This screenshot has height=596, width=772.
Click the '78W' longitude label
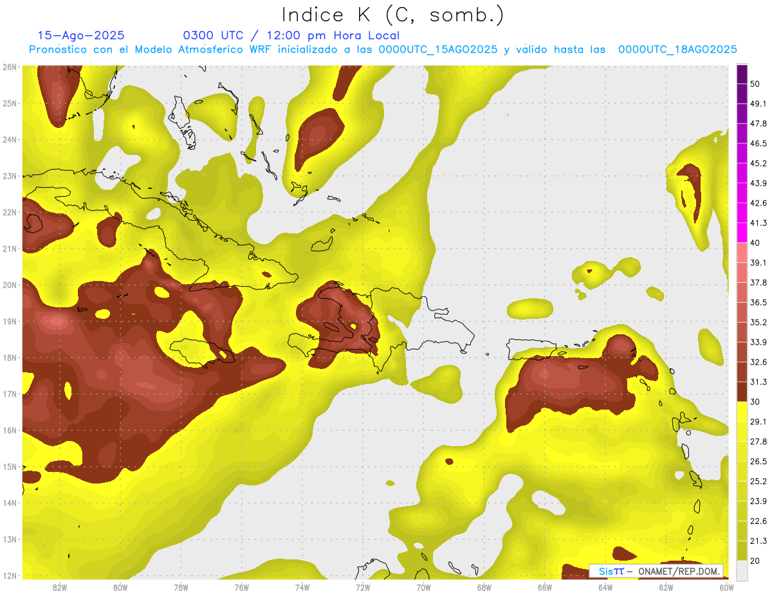pyautogui.click(x=181, y=587)
